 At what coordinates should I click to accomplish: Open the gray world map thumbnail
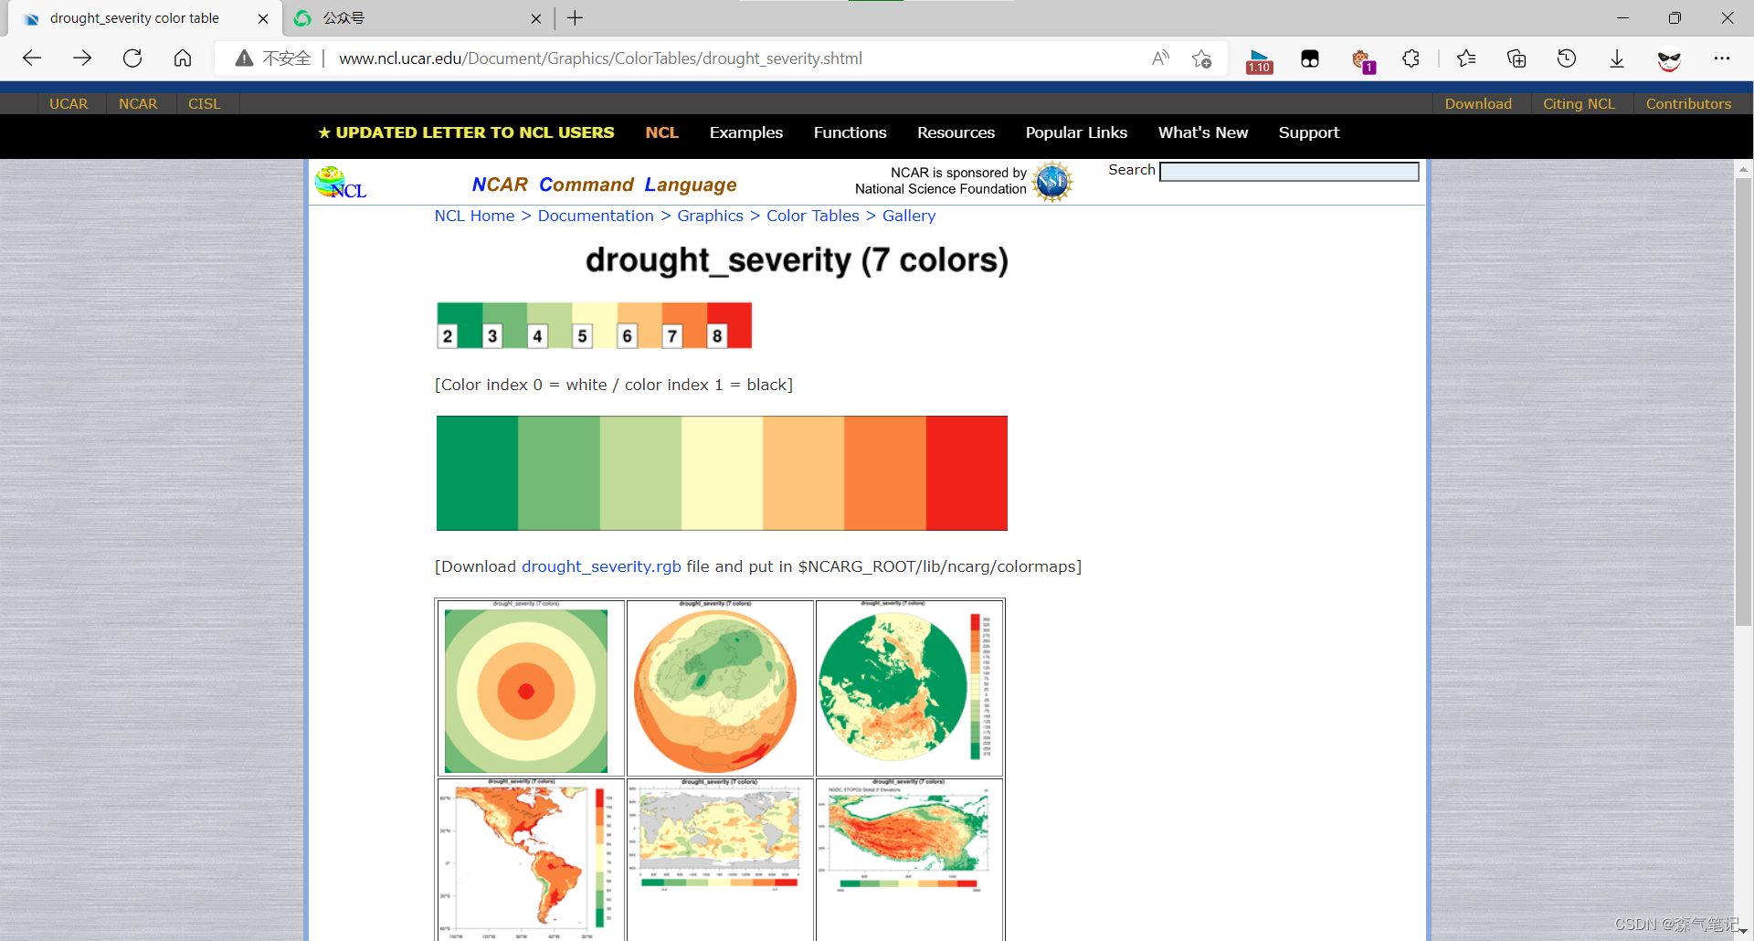pyautogui.click(x=720, y=860)
